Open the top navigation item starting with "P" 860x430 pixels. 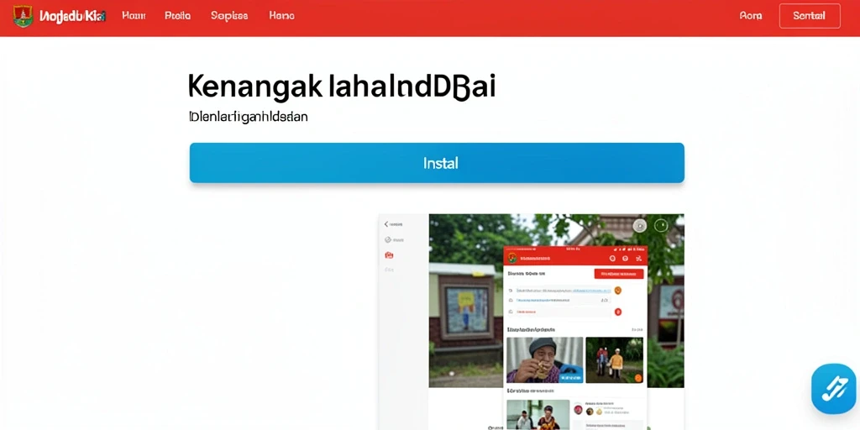click(178, 16)
